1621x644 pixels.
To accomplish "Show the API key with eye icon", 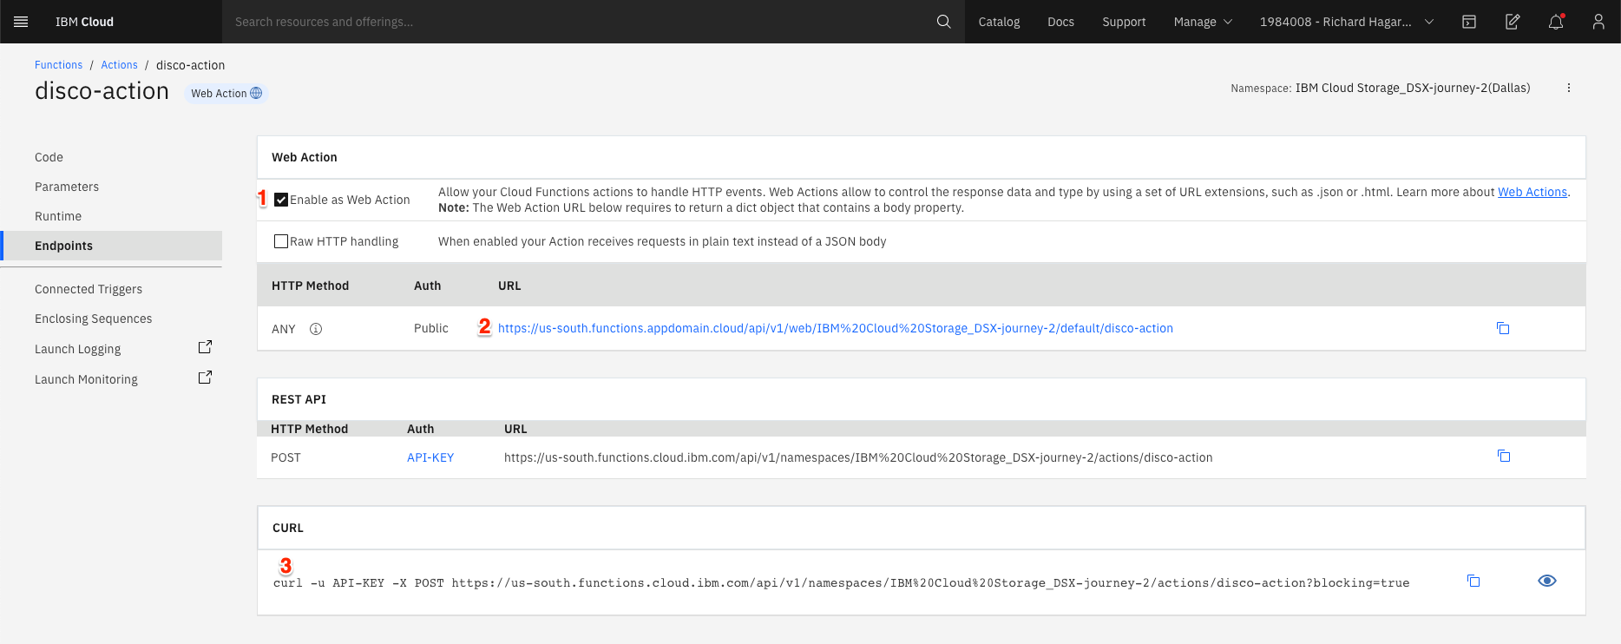I will [x=1547, y=581].
